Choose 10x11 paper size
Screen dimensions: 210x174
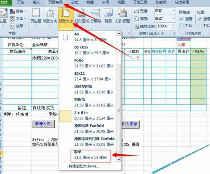87,76
